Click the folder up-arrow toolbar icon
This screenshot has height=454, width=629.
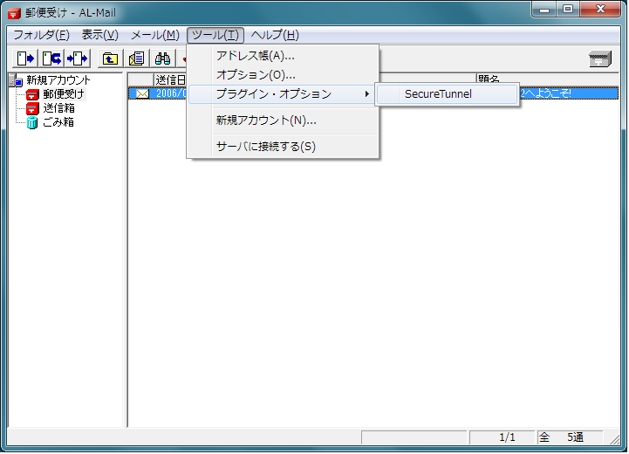[110, 58]
